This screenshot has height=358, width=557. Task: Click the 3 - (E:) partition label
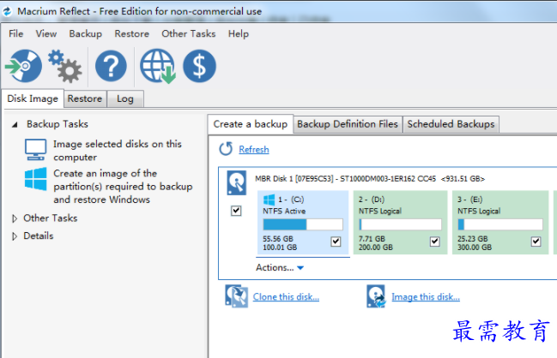click(470, 200)
